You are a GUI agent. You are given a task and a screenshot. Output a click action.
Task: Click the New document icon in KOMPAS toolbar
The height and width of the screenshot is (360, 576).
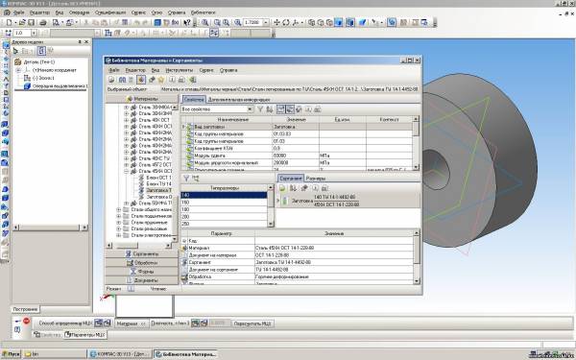click(x=10, y=22)
